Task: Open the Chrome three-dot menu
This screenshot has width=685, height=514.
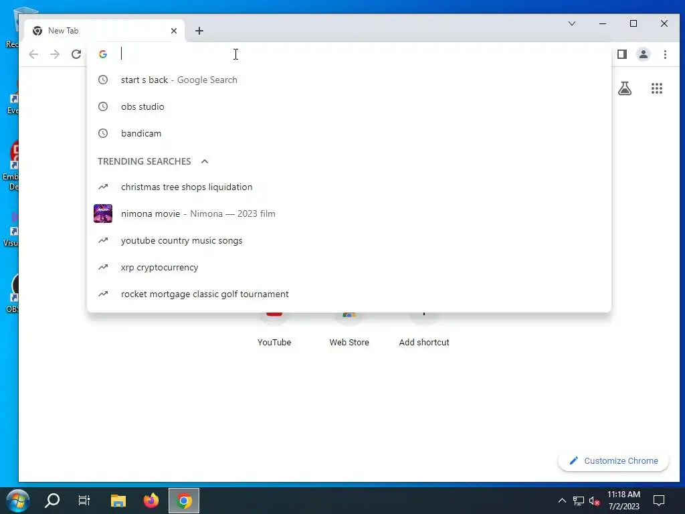Action: 665,54
